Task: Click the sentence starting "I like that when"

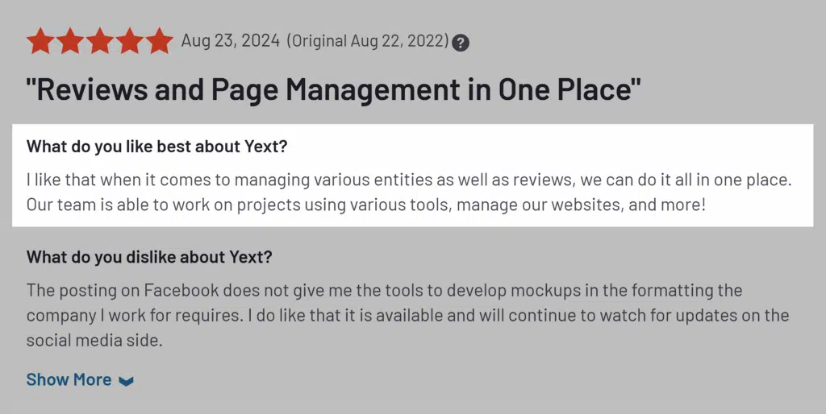Action: 408,180
